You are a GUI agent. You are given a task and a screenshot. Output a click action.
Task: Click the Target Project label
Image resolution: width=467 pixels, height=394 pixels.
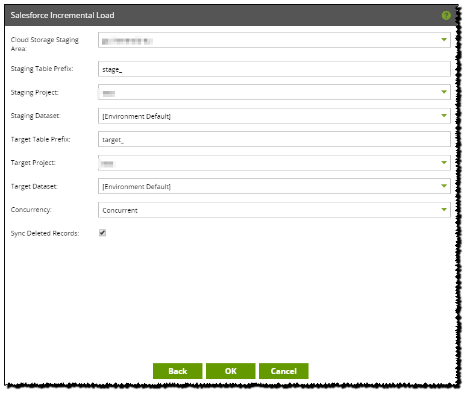click(x=33, y=163)
